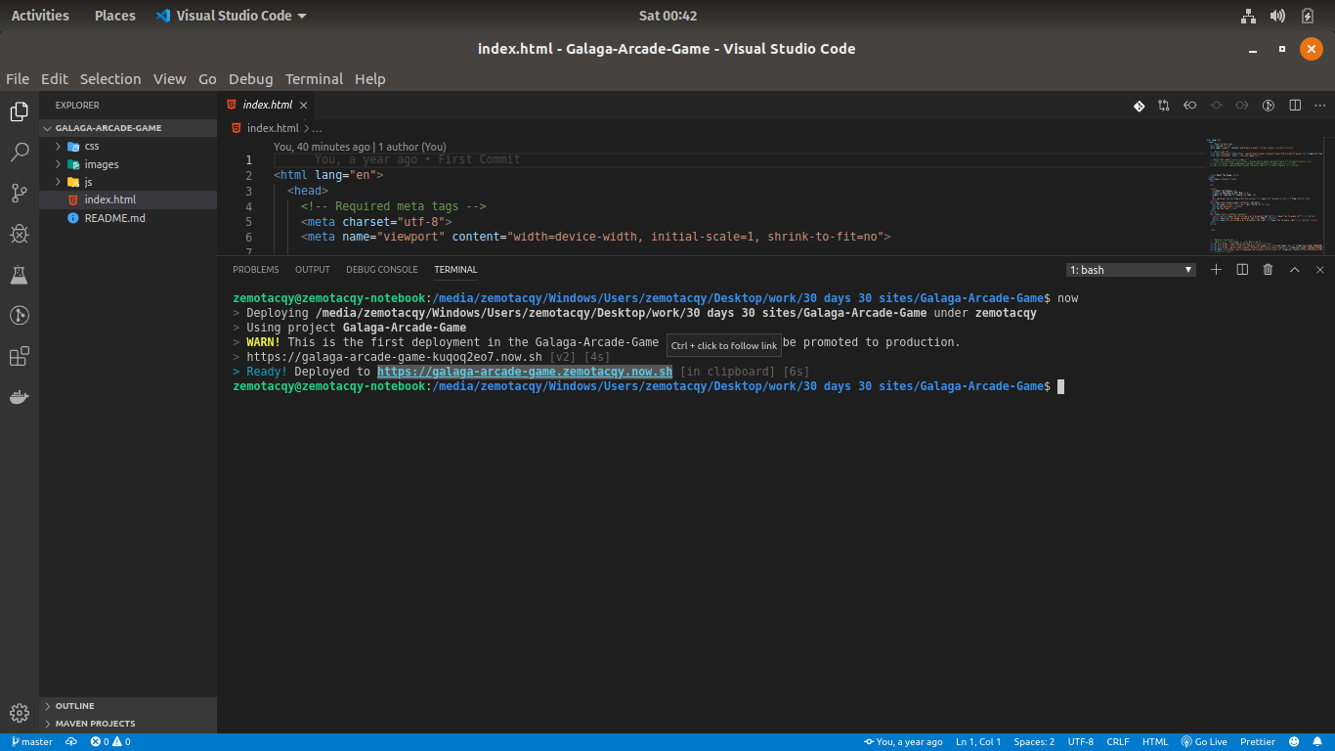
Task: Switch to the DEBUG CONSOLE tab
Action: pyautogui.click(x=382, y=270)
